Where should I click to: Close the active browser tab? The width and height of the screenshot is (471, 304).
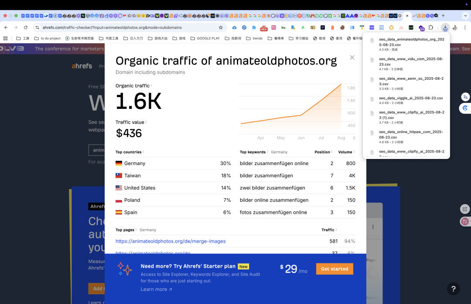pos(407,16)
